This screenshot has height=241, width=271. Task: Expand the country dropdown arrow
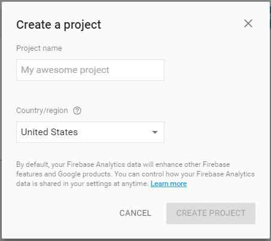(x=155, y=132)
